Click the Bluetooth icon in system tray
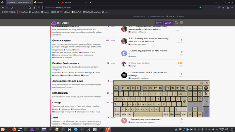Viewport: 235px width, 132px height. click(x=210, y=130)
